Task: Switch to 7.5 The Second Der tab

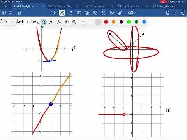Action: 61,6
